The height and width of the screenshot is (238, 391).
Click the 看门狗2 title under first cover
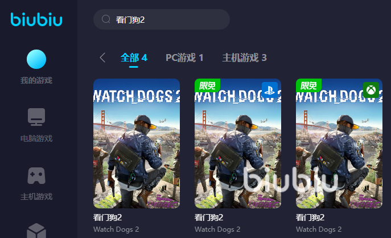(x=108, y=218)
